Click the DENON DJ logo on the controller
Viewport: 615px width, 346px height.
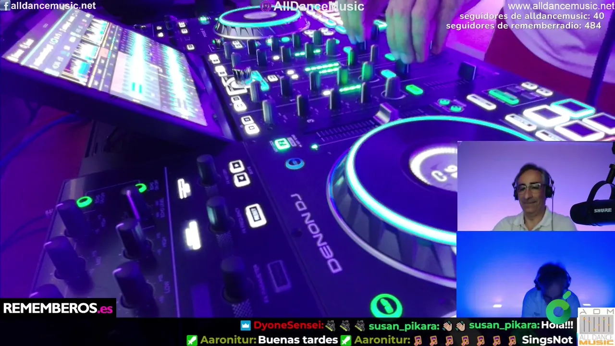(316, 233)
